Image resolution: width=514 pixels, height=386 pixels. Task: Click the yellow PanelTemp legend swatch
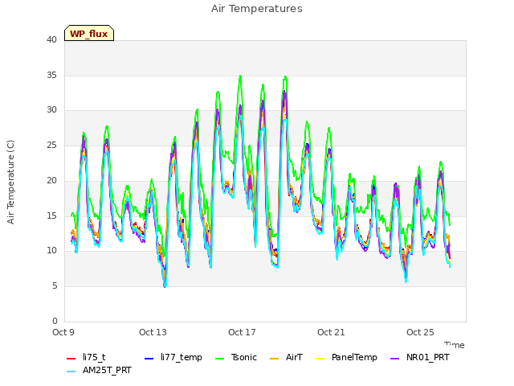320,359
